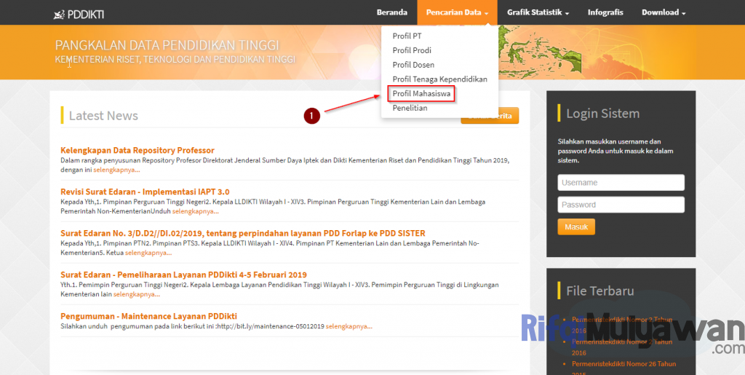This screenshot has width=745, height=375.
Task: Select Profil Mahasiswa menu item
Action: (x=421, y=94)
